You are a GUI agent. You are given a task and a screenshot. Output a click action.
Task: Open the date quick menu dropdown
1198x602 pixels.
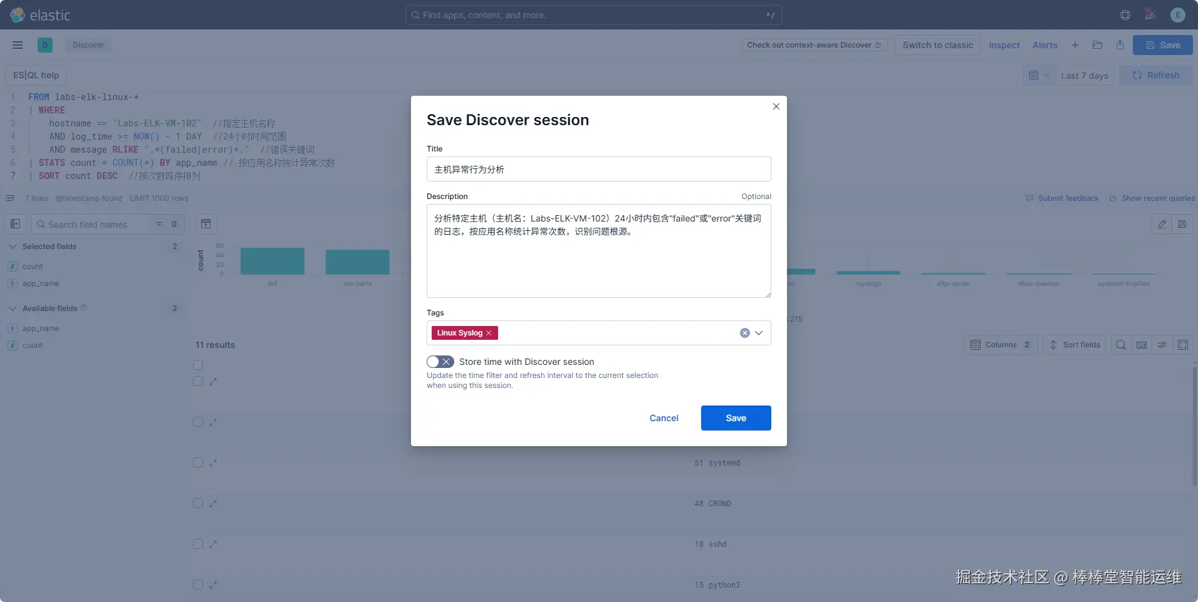click(x=1039, y=75)
